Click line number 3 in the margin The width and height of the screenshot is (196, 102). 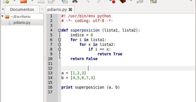point(51,25)
